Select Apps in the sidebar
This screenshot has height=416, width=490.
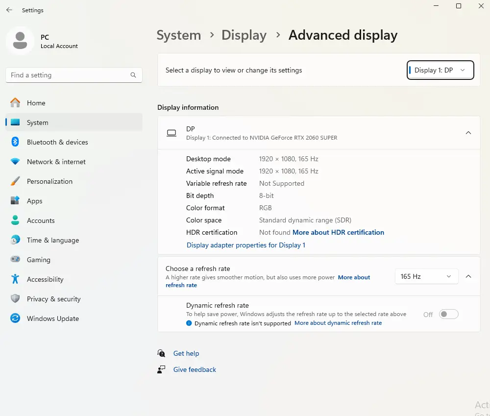[x=74, y=201]
